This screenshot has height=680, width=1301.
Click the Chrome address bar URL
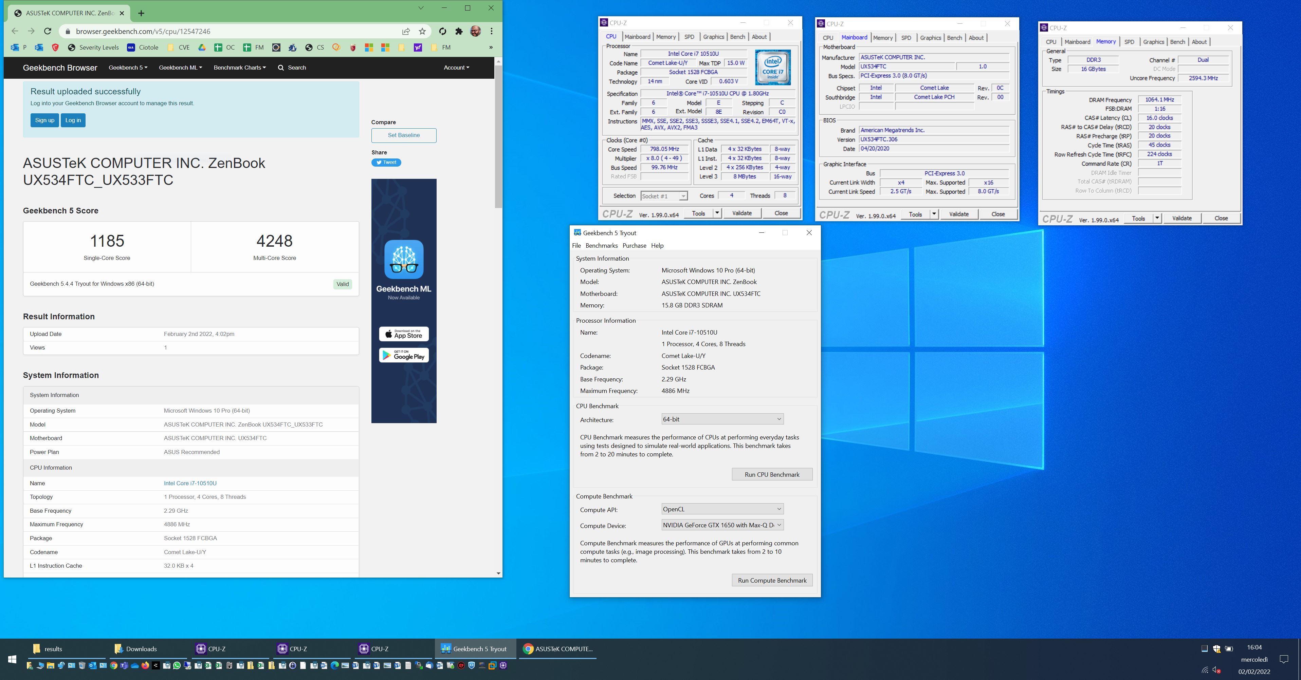point(143,31)
